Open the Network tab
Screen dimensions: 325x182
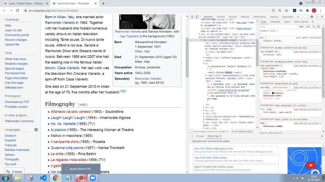click(x=245, y=17)
